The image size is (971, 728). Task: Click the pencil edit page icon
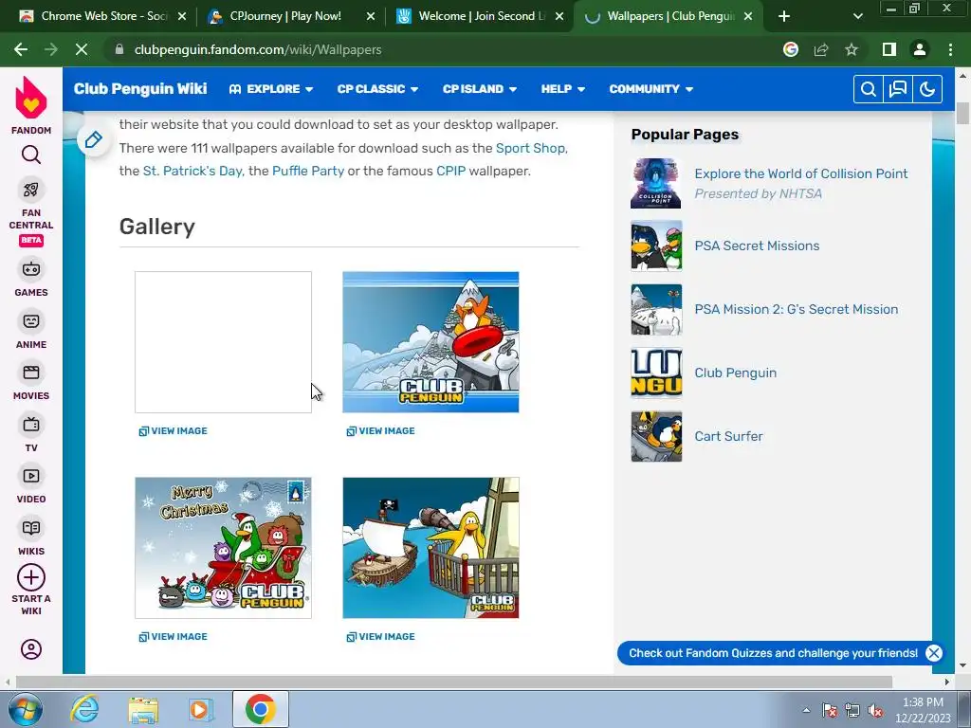coord(94,140)
